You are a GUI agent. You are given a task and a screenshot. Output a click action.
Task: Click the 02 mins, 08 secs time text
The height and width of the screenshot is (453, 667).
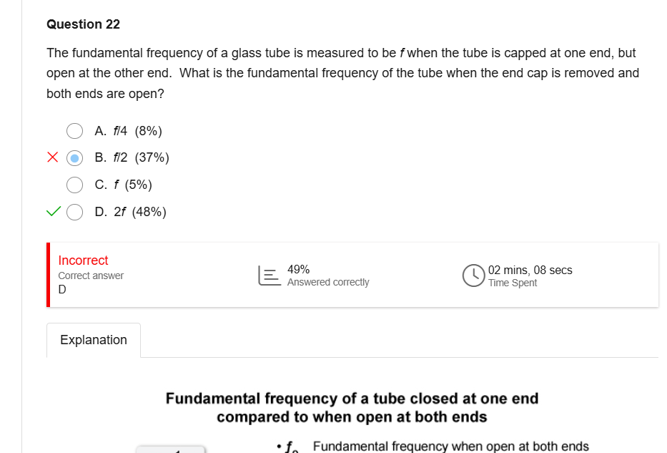click(x=530, y=271)
